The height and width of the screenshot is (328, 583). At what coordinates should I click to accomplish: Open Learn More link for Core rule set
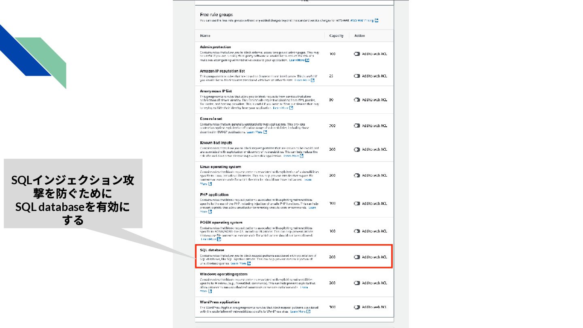pyautogui.click(x=254, y=132)
